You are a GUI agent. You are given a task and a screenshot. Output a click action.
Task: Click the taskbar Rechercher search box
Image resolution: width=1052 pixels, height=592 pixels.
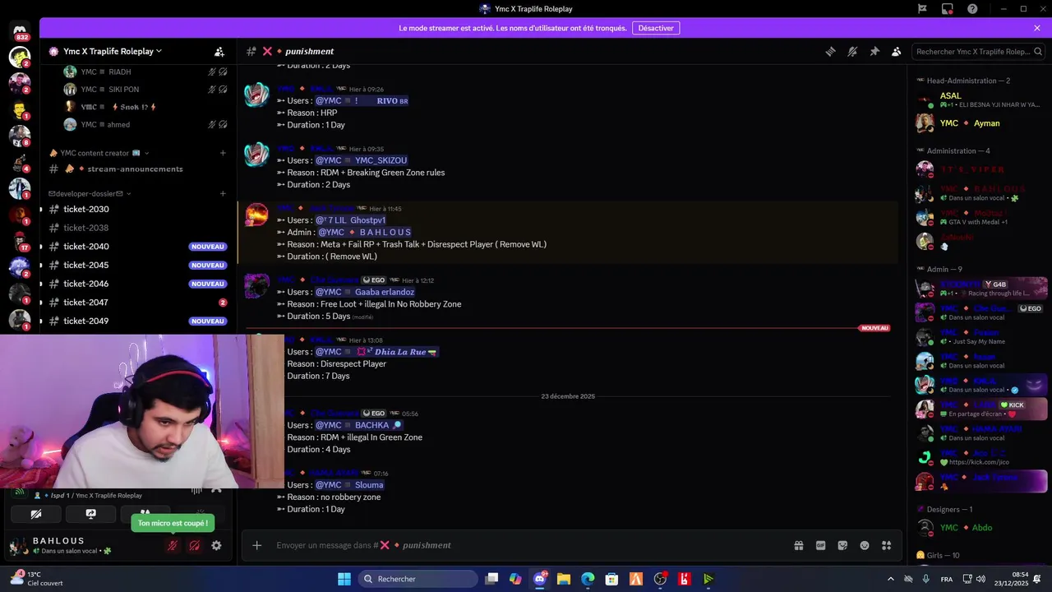pyautogui.click(x=417, y=579)
